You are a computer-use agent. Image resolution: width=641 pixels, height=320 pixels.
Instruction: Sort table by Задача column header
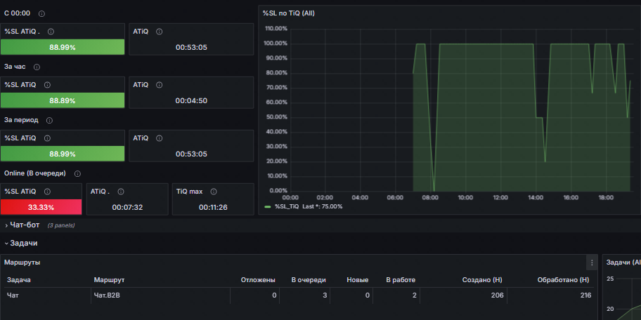(19, 280)
